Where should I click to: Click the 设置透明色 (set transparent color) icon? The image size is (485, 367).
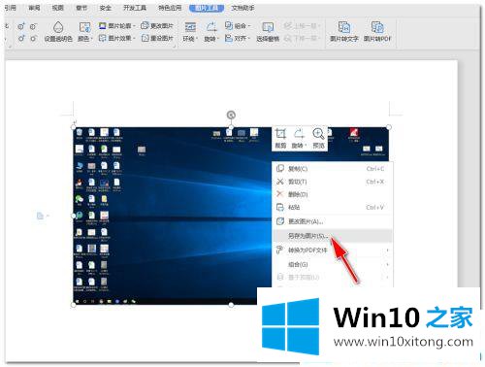tap(58, 32)
